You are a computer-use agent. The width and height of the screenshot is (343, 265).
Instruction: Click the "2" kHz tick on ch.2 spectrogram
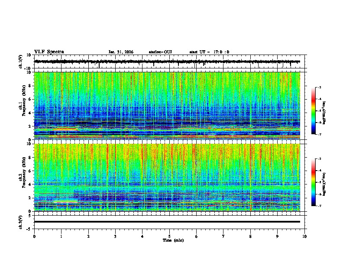click(x=30, y=198)
